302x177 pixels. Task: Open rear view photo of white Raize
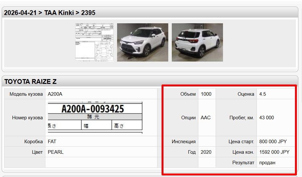point(197,42)
